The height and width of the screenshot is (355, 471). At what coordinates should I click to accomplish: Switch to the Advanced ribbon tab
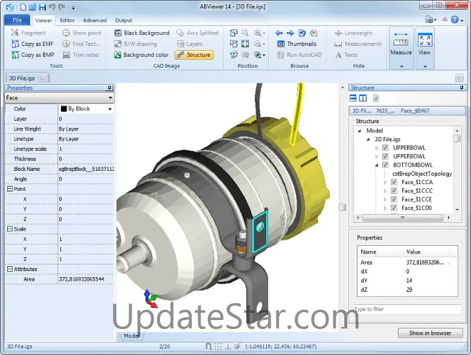95,21
